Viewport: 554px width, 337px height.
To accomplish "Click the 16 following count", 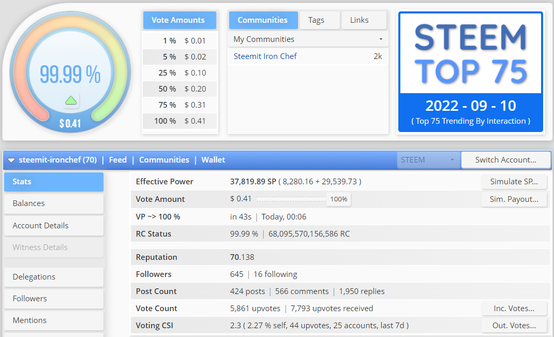I will tap(275, 274).
